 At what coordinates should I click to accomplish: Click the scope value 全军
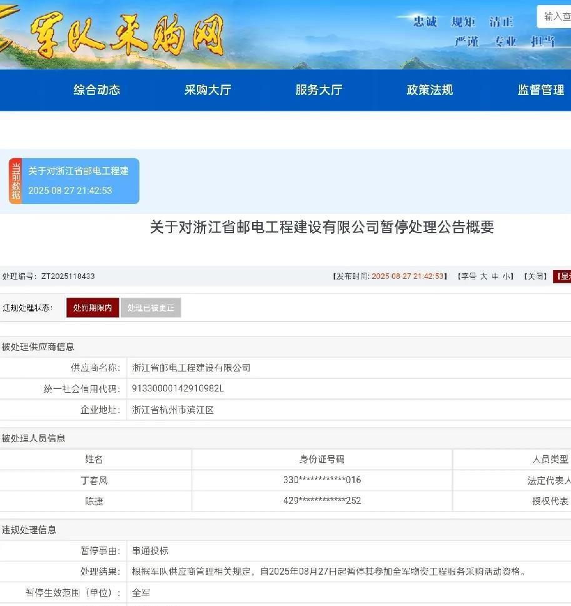(141, 592)
